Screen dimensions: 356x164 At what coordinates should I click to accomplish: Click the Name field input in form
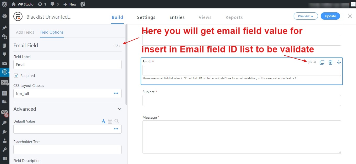(x=242, y=40)
